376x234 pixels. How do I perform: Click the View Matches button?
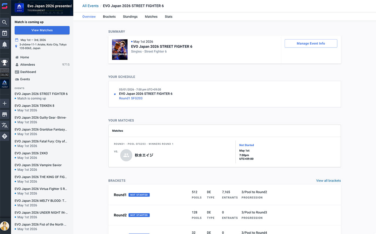coord(42,30)
